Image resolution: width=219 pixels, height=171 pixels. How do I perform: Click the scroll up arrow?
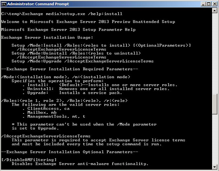point(214,11)
